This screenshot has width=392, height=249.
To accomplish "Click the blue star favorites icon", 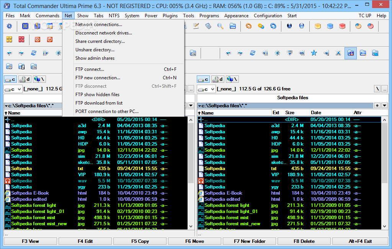I will (x=314, y=53).
